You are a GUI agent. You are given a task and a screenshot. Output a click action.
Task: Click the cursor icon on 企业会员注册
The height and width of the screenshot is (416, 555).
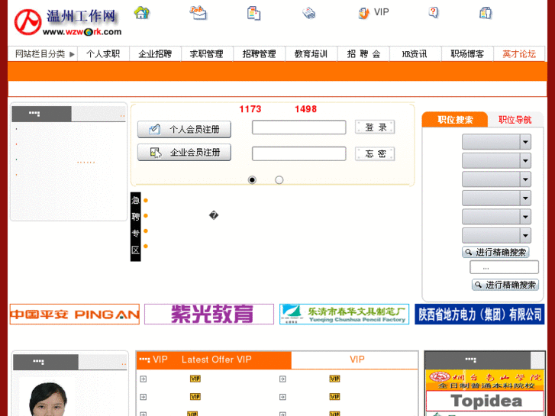[x=156, y=153]
